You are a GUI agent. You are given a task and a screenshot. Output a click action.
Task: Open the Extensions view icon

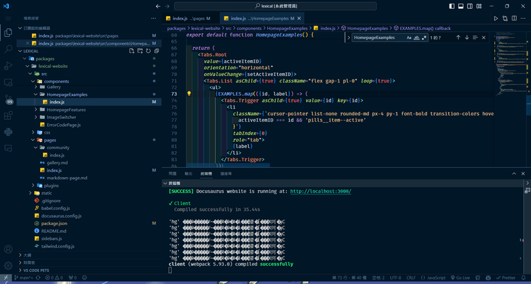pyautogui.click(x=8, y=116)
